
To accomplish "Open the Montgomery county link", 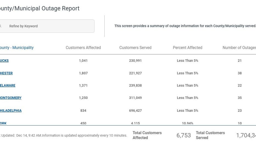I will 11,98.
